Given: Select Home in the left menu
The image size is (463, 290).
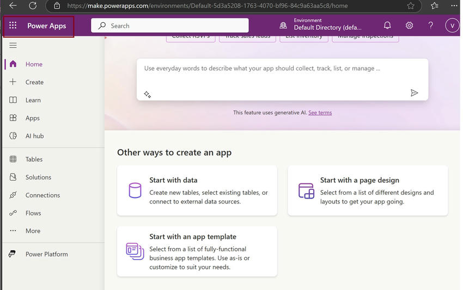Looking at the screenshot, I should pyautogui.click(x=34, y=64).
